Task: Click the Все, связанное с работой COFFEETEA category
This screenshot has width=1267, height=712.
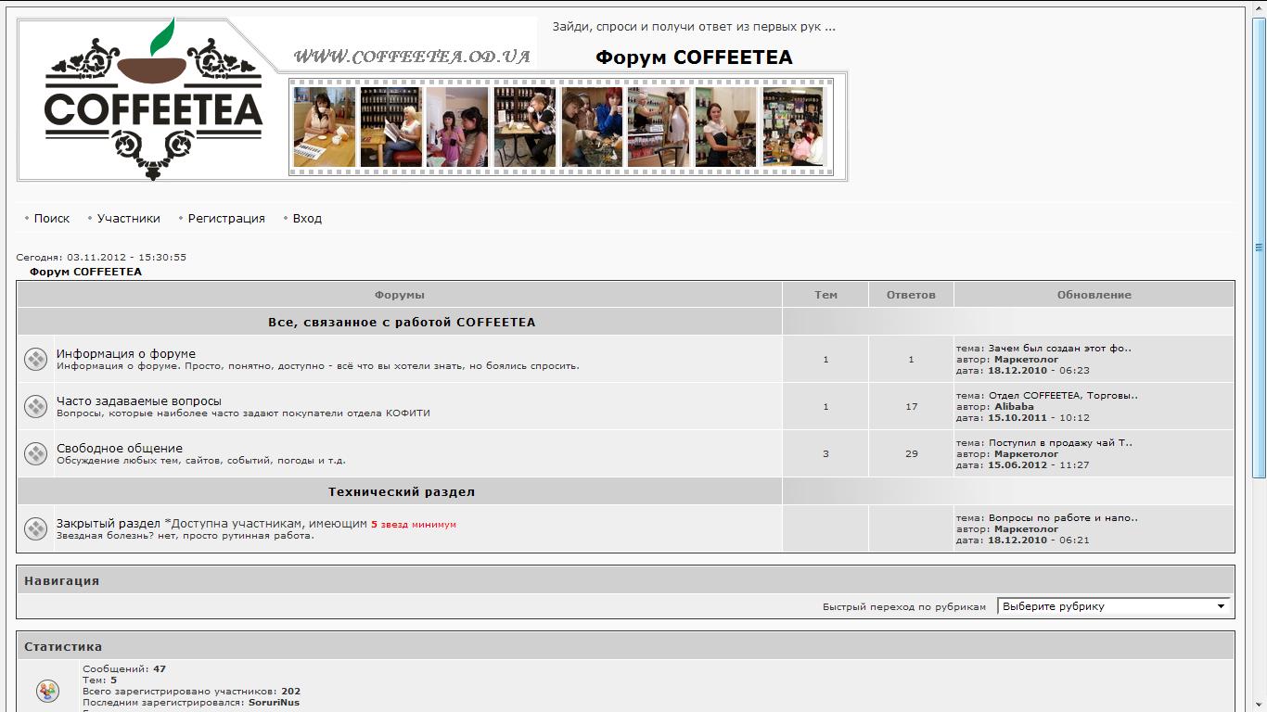Action: tap(402, 323)
